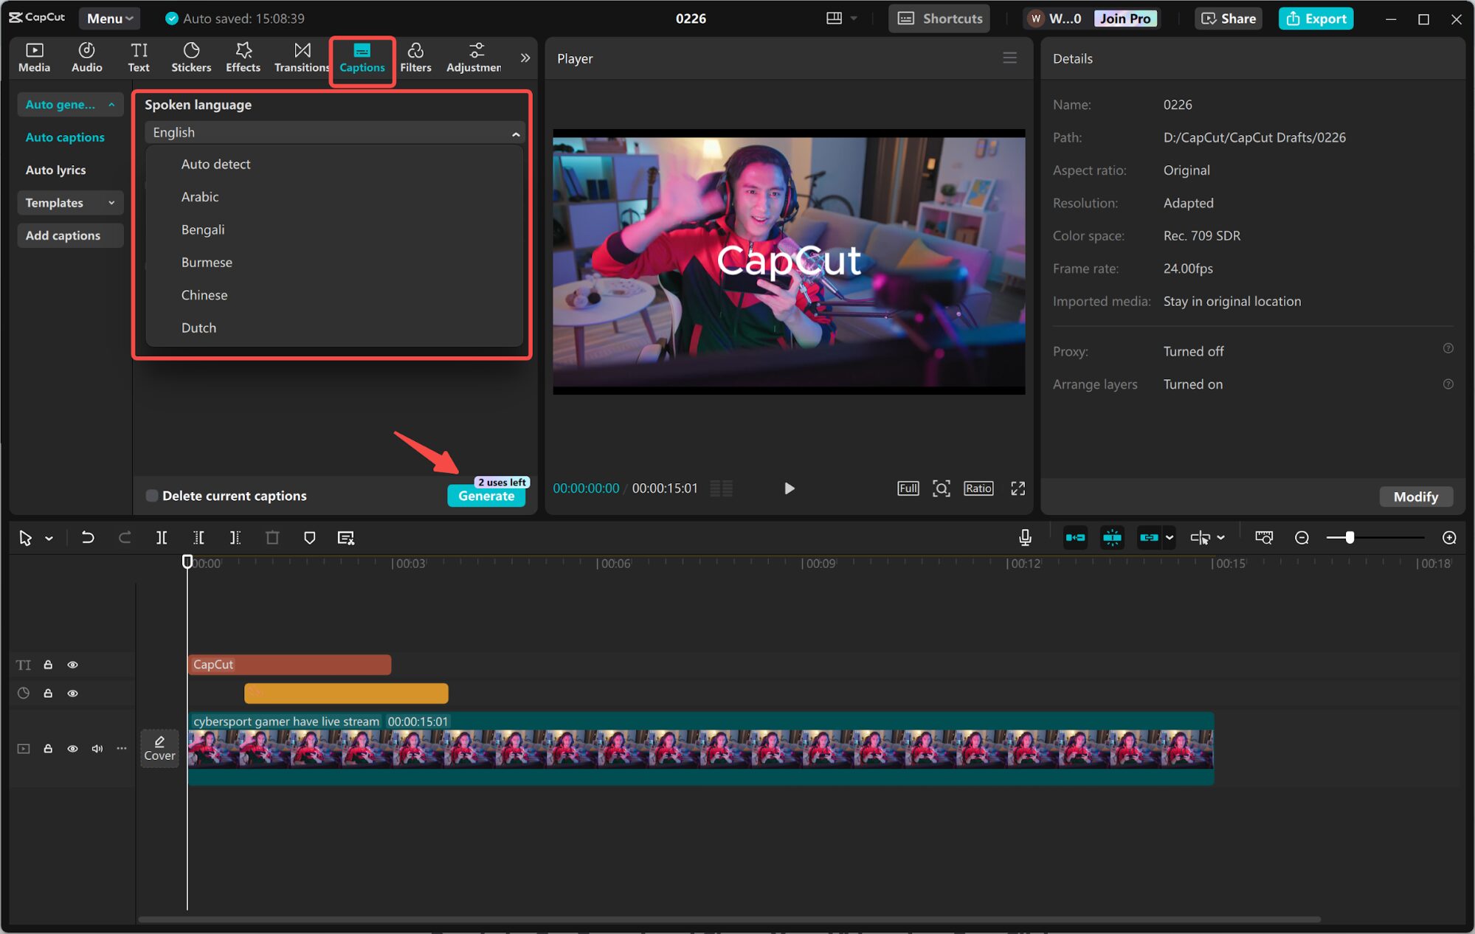Show Arrange layers help info icon
This screenshot has height=934, width=1475.
(1448, 384)
